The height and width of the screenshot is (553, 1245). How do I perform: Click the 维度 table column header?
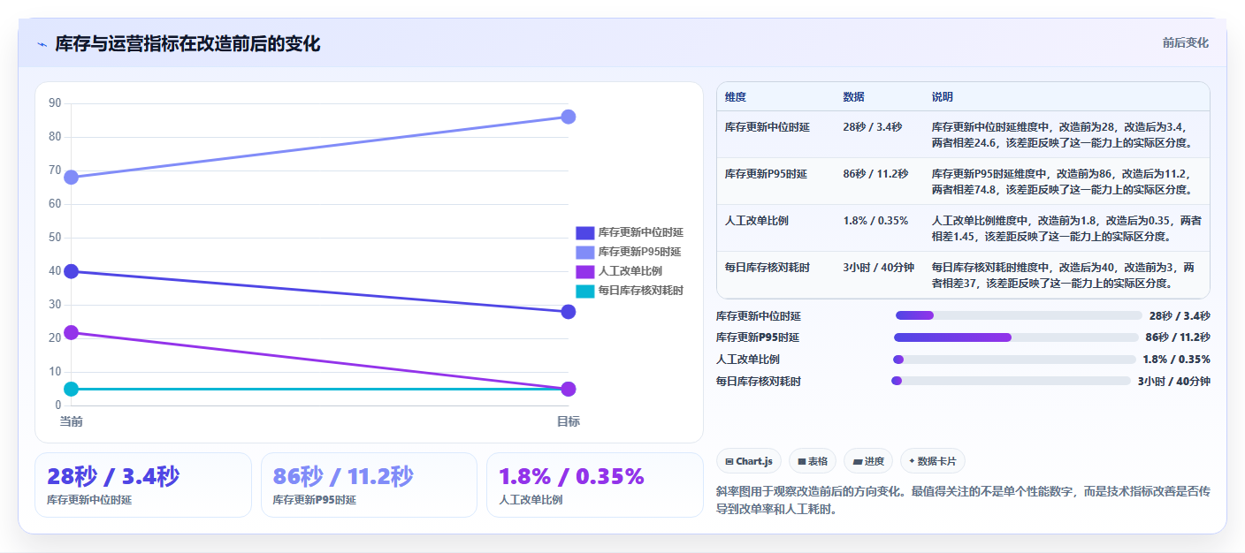coord(736,97)
